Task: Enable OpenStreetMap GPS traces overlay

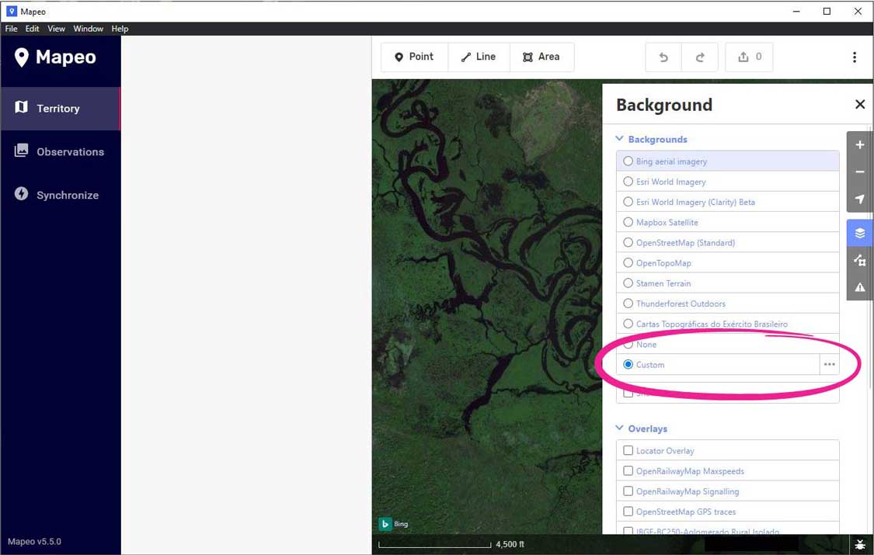Action: 629,512
